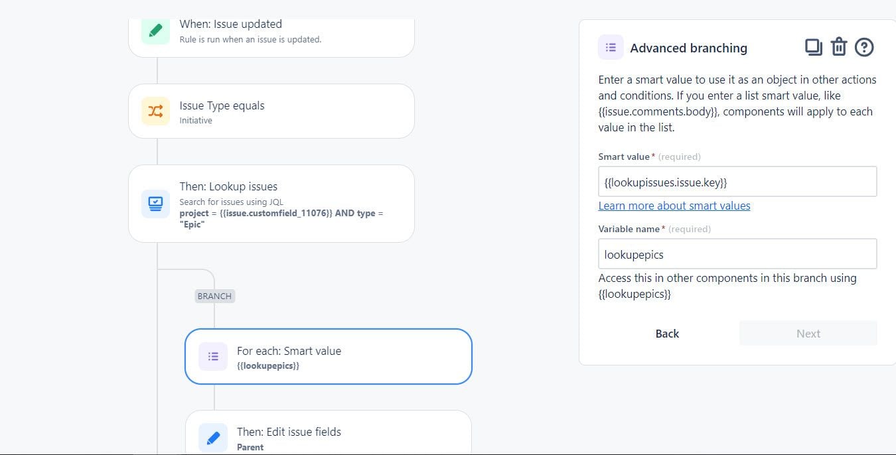Select the For each: Smart value branch card

point(329,357)
